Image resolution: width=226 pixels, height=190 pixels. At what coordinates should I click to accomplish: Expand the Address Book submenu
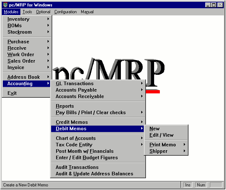pyautogui.click(x=27, y=77)
